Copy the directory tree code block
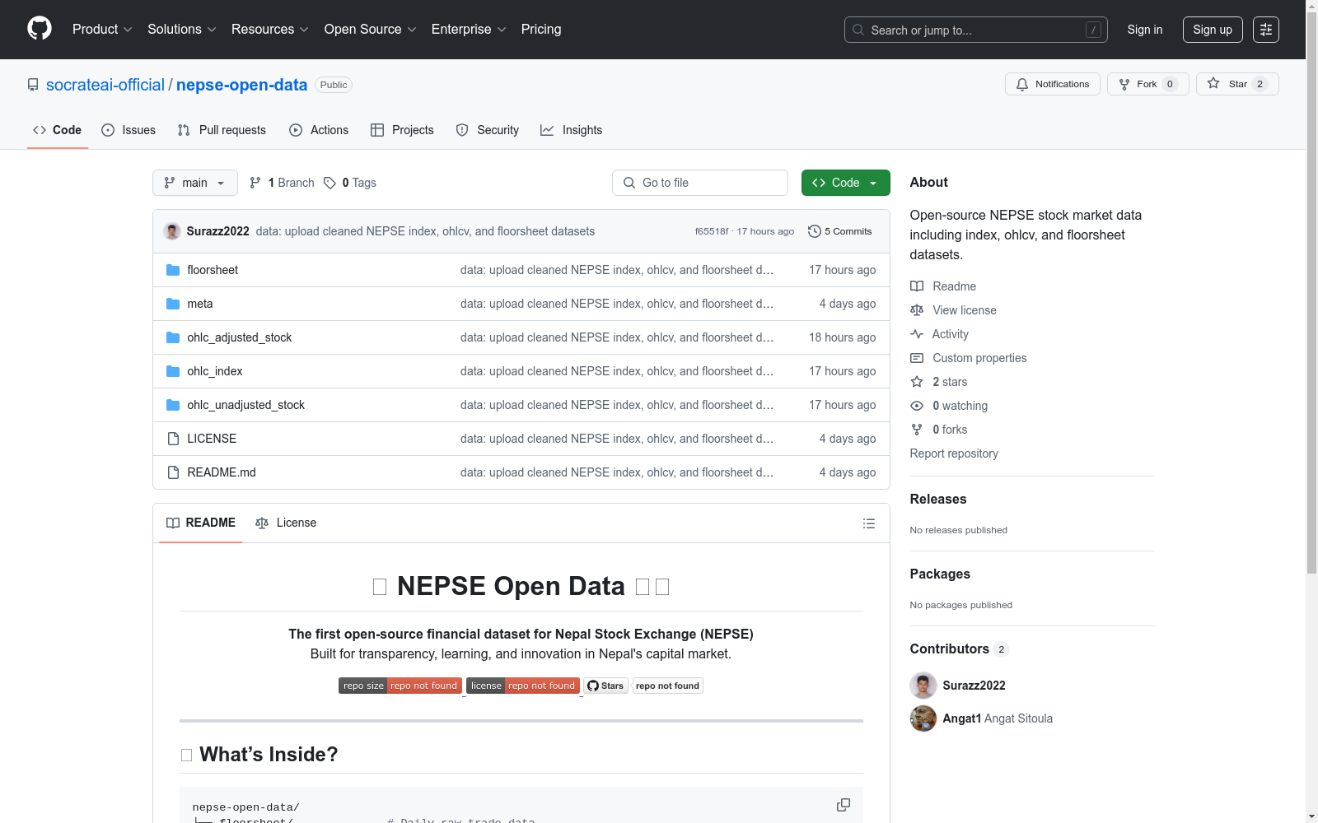 [x=844, y=805]
